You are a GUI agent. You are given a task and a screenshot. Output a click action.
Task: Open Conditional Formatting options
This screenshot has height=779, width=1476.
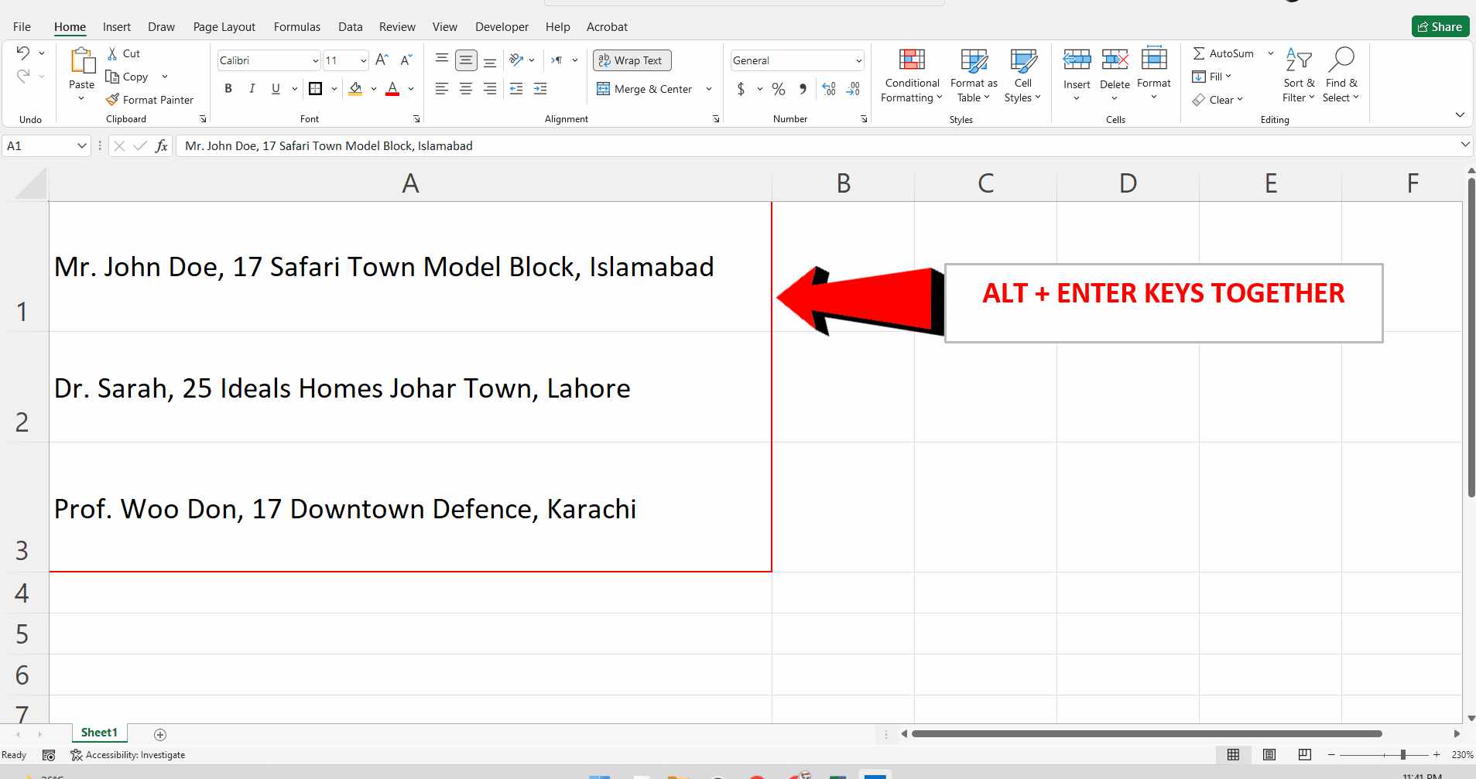pyautogui.click(x=911, y=75)
